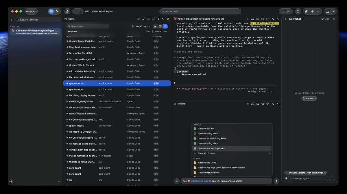Split the Home pane side by side
347x194 pixels.
click(148, 19)
